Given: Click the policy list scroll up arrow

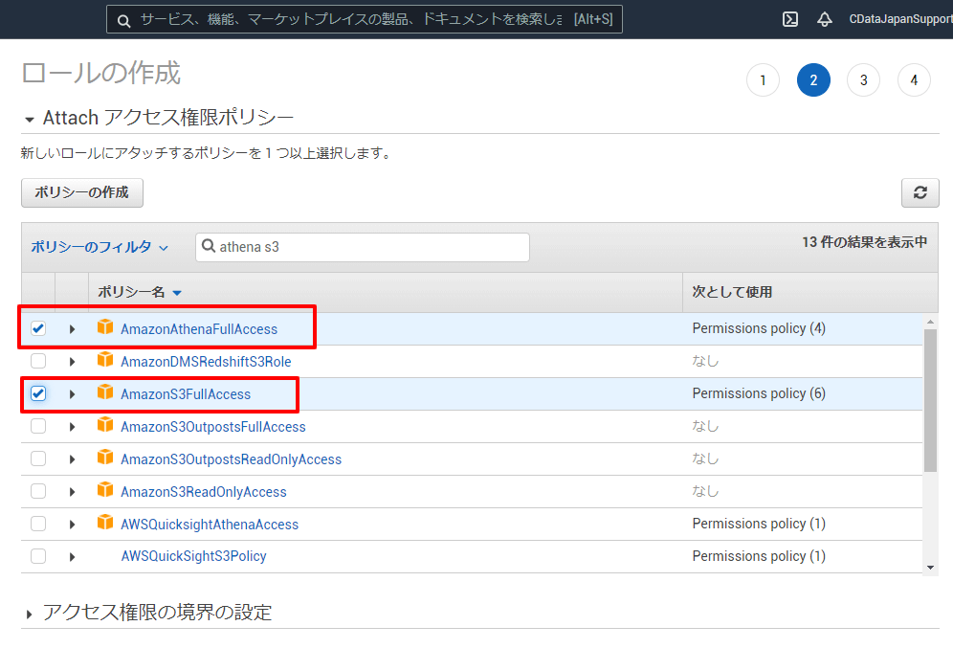Looking at the screenshot, I should (930, 322).
